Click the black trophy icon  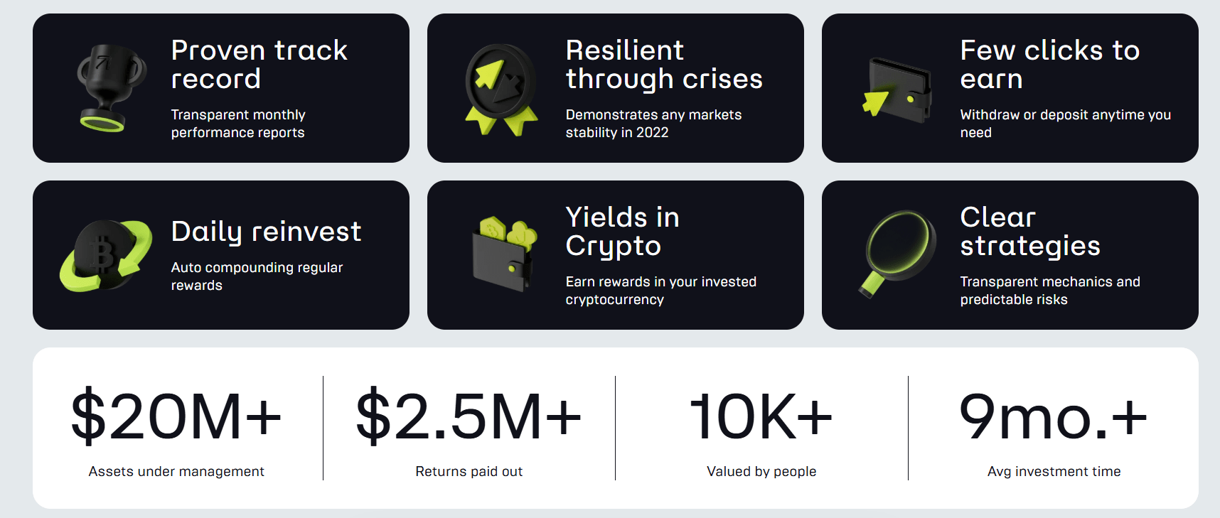point(109,88)
